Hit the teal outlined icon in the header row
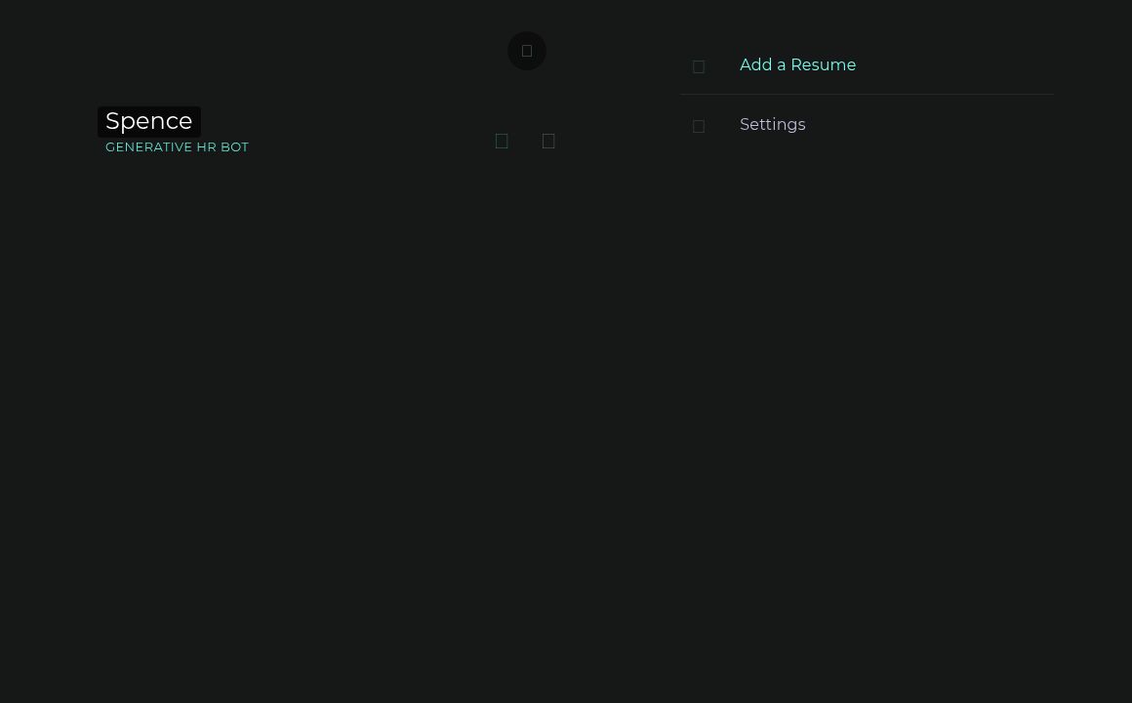Image resolution: width=1132 pixels, height=703 pixels. coord(502,142)
